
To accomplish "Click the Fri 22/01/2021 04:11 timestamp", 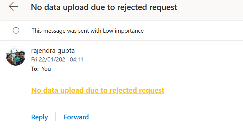I will click(x=57, y=60).
